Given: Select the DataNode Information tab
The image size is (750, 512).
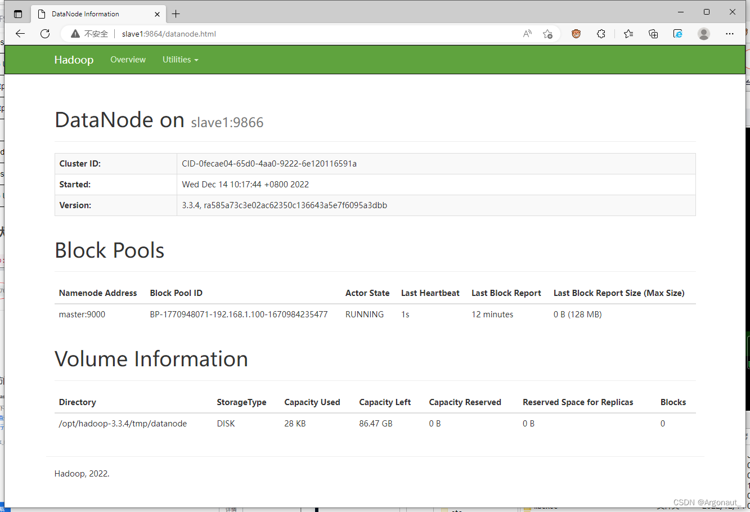Looking at the screenshot, I should (x=98, y=14).
